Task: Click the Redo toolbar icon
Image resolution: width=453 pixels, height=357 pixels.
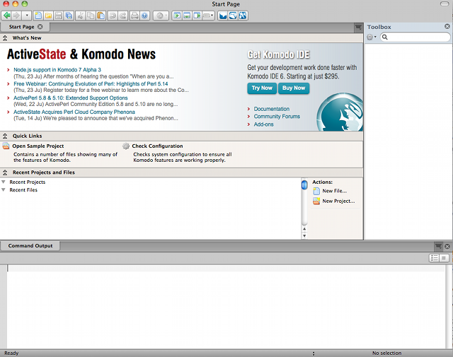Action: click(x=123, y=16)
